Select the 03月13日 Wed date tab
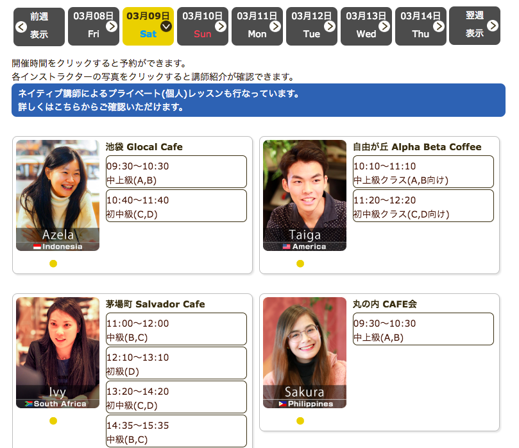This screenshot has height=448, width=519. pos(366,26)
